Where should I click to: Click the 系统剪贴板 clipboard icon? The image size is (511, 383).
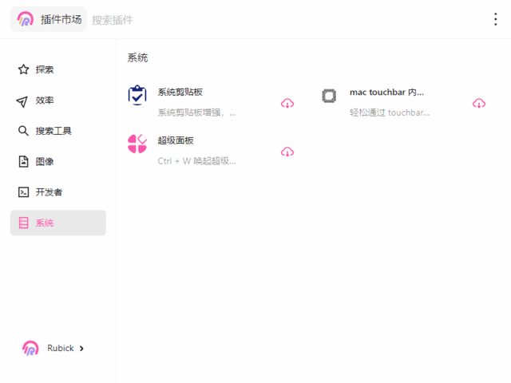pos(137,96)
